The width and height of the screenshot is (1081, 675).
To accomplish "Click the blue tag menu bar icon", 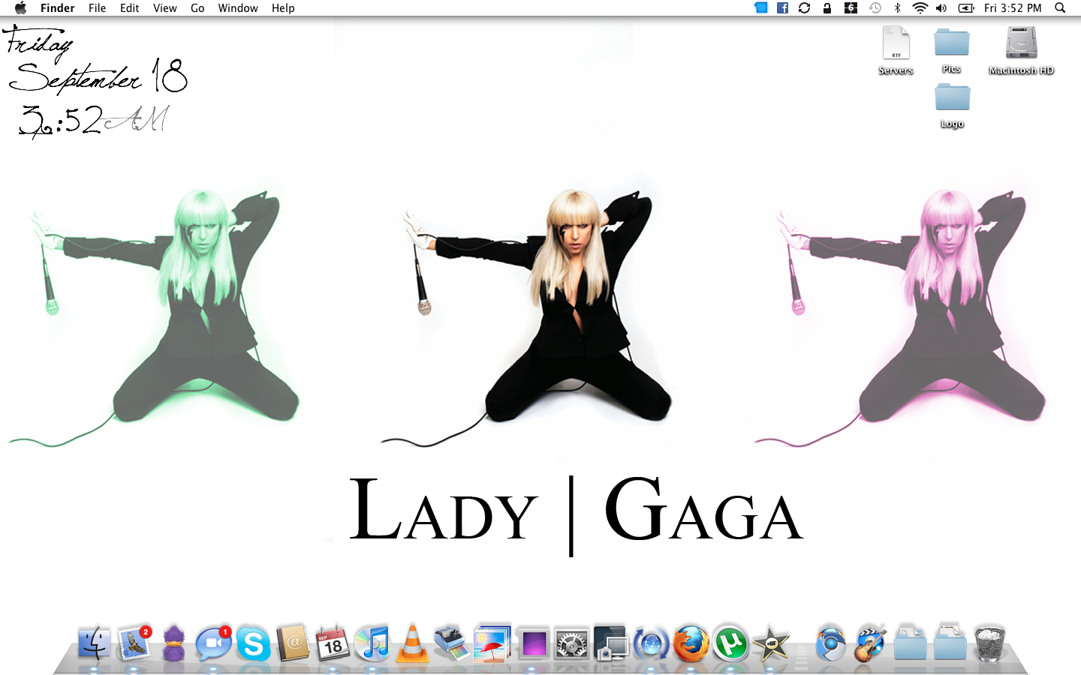I will coord(760,8).
